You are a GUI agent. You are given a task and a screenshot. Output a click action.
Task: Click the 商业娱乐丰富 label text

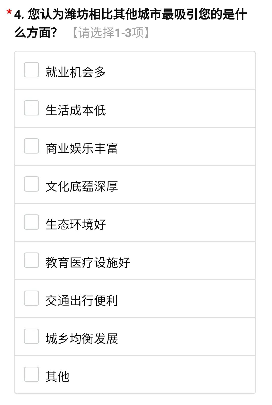point(81,148)
